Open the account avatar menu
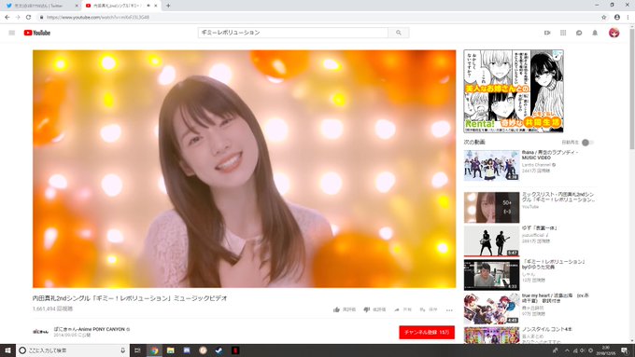 pos(614,33)
